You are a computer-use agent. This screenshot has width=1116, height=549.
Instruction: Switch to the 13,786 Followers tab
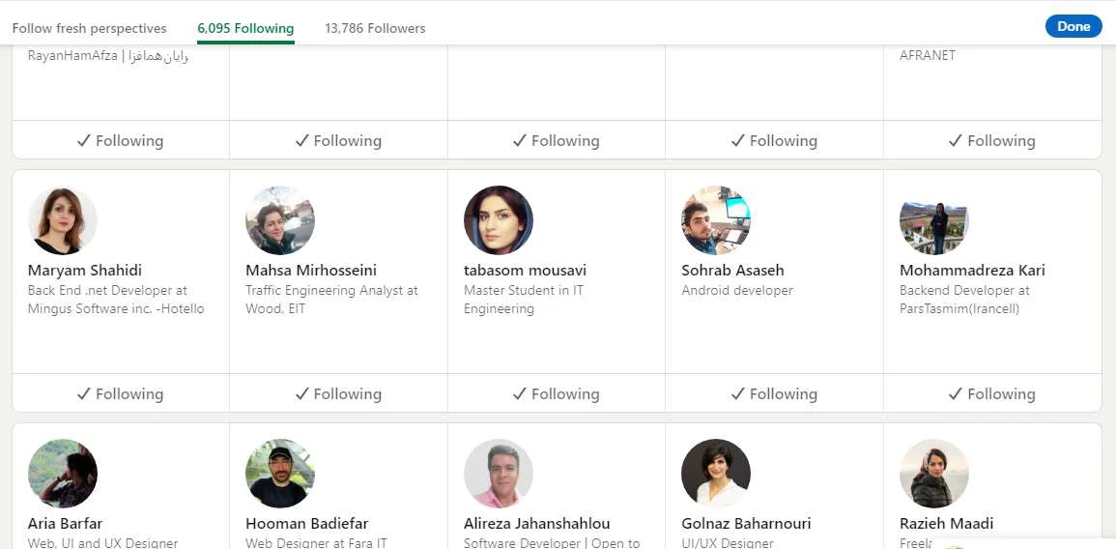(375, 28)
